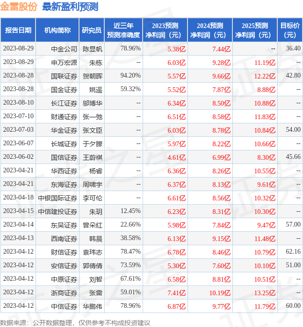The width and height of the screenshot is (303, 327).
Task: Select researcher 陈显帆
Action: point(93,49)
